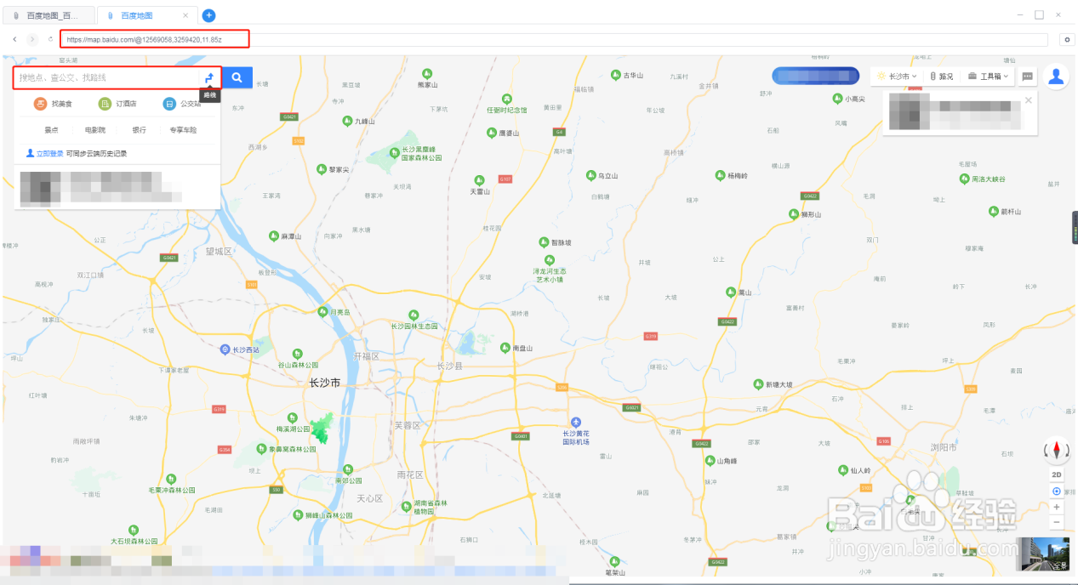
Task: Choose the 电影院 category link
Action: pos(95,130)
